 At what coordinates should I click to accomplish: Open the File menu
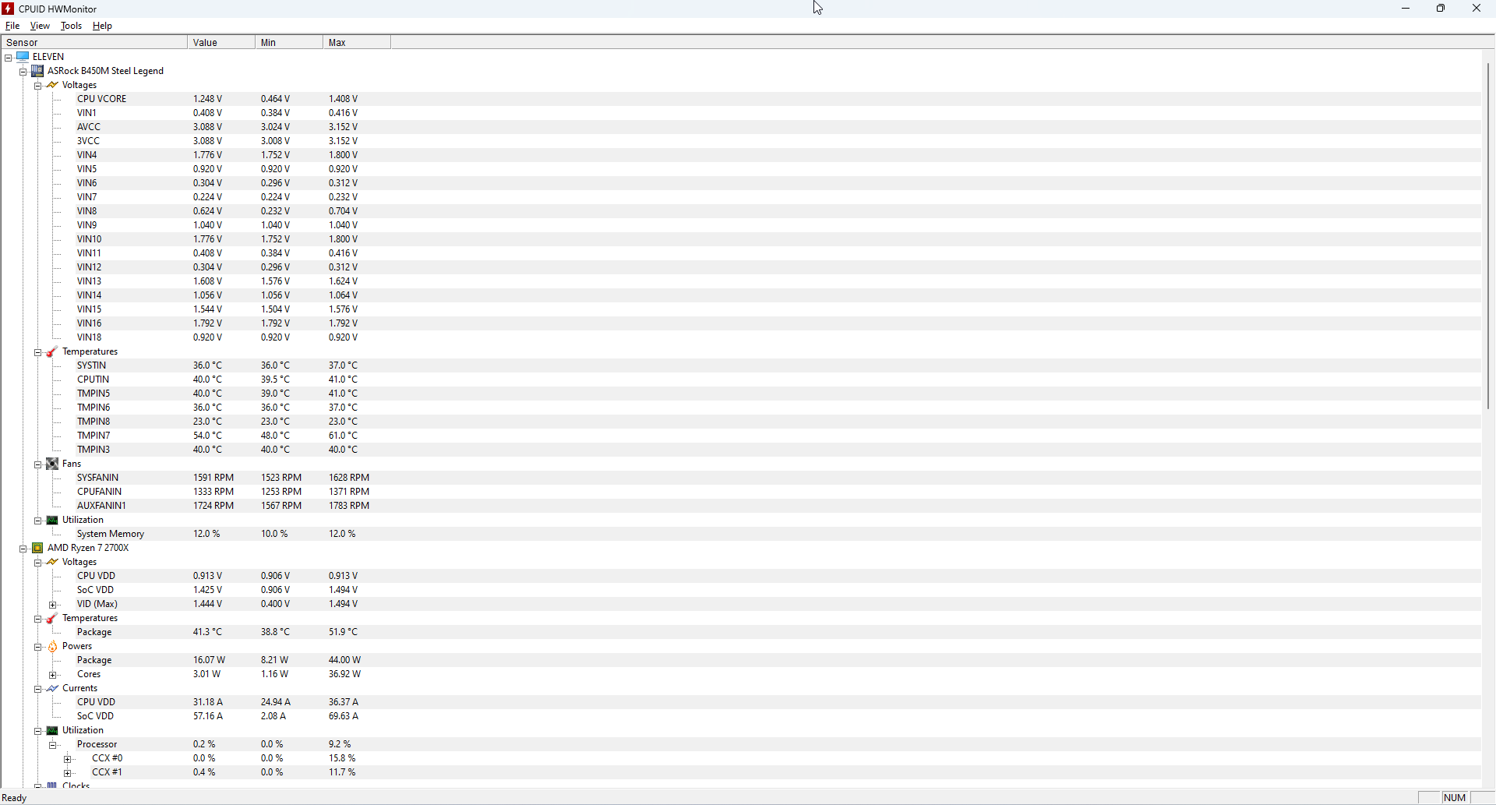click(x=12, y=26)
